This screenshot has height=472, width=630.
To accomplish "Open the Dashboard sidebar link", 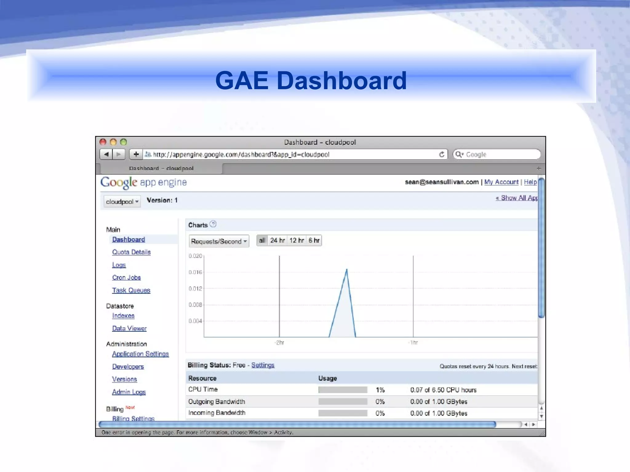I will [129, 239].
